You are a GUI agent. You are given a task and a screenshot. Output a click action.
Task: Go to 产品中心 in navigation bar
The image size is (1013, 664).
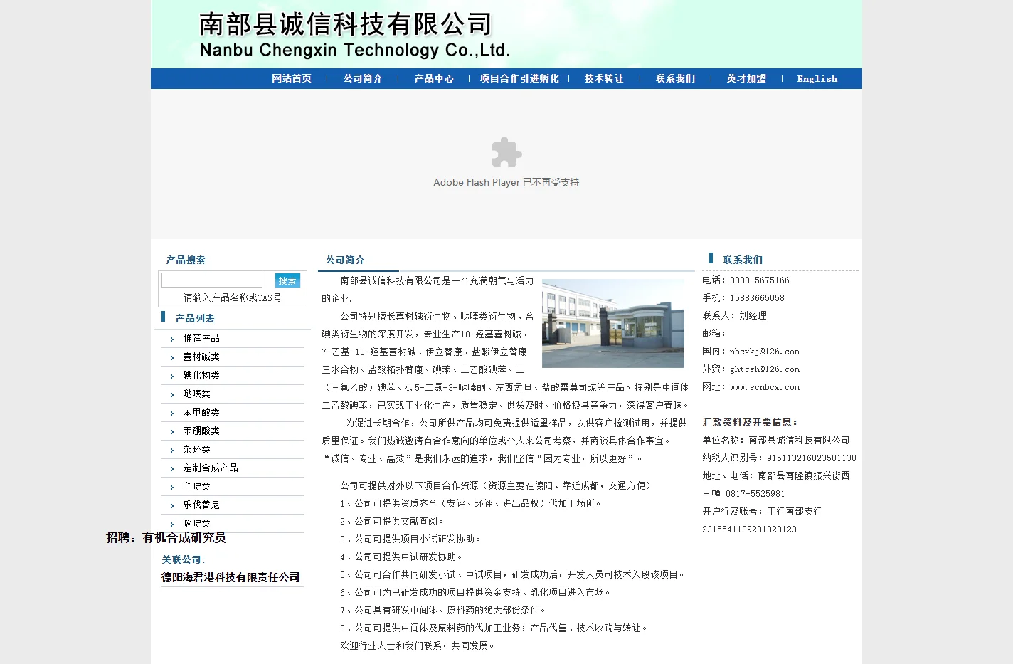[x=434, y=79]
